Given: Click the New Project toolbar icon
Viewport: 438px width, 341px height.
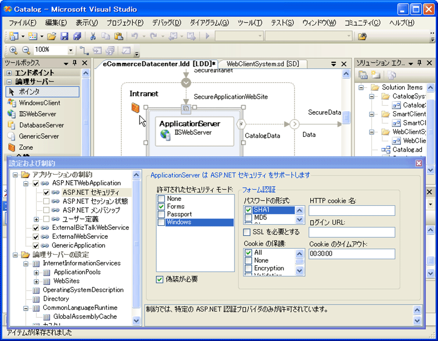Looking at the screenshot, I should click(14, 36).
